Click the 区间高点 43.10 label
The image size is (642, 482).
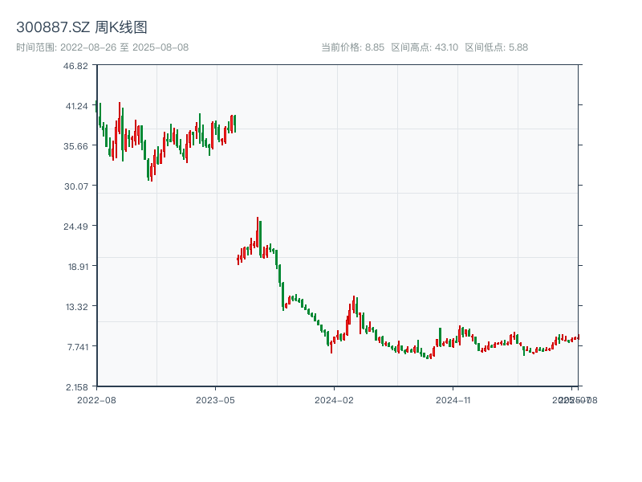(425, 47)
